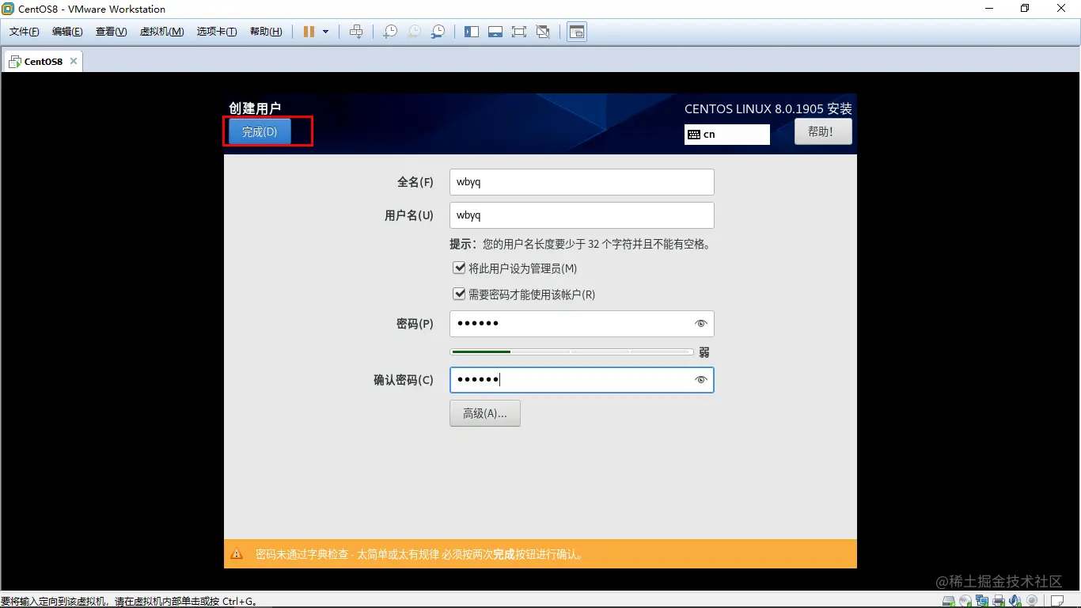Uncheck 将此用户设为管理员(M) checkbox
Image resolution: width=1081 pixels, height=608 pixels.
(459, 268)
